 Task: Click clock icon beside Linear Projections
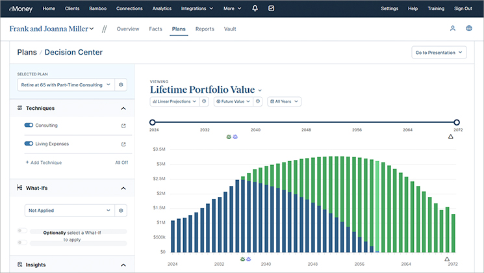click(x=204, y=101)
